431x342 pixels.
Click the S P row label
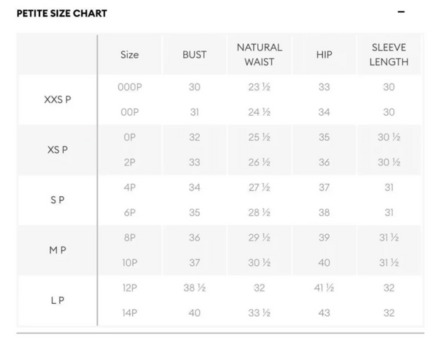57,200
